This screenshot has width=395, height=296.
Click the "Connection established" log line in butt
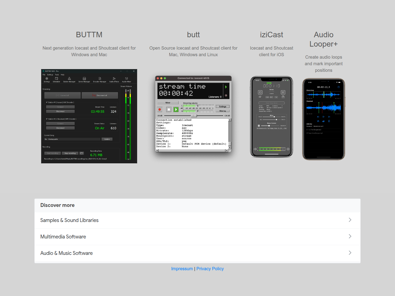174,120
